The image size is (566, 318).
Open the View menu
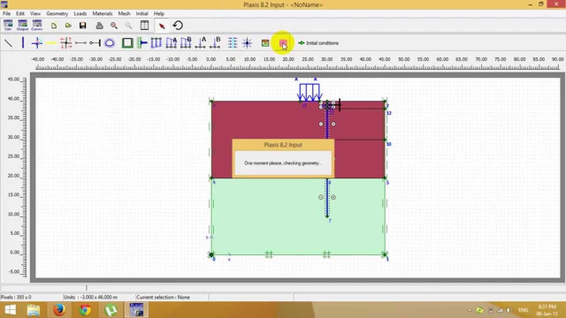(35, 14)
